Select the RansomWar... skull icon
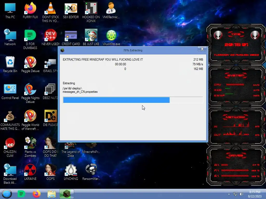Image resolution: width=266 pixels, height=199 pixels. coord(91,172)
